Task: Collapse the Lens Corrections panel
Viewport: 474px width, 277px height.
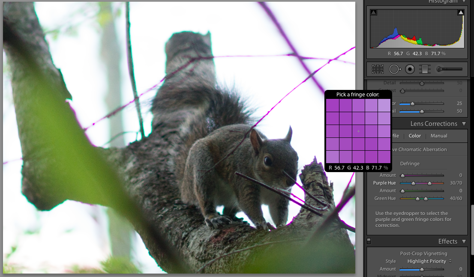Action: click(464, 124)
